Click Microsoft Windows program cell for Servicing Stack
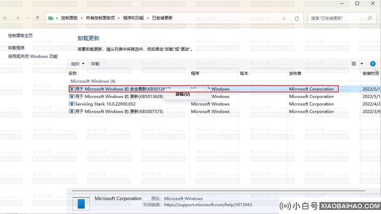Screen dimensions: 381x214 pyautogui.click(x=210, y=104)
